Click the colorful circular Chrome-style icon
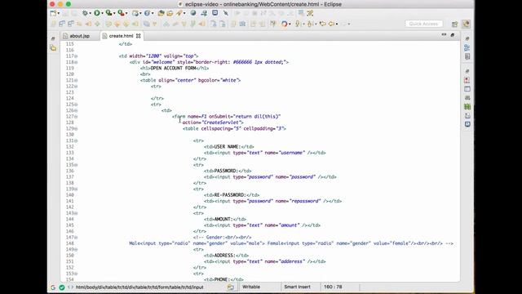The image size is (522, 294). tap(285, 24)
